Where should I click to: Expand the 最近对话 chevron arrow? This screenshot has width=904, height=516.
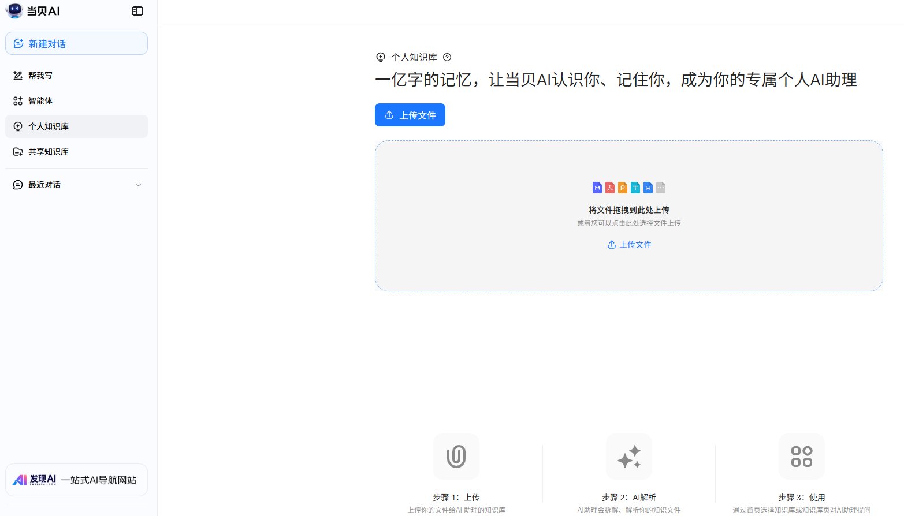[139, 185]
